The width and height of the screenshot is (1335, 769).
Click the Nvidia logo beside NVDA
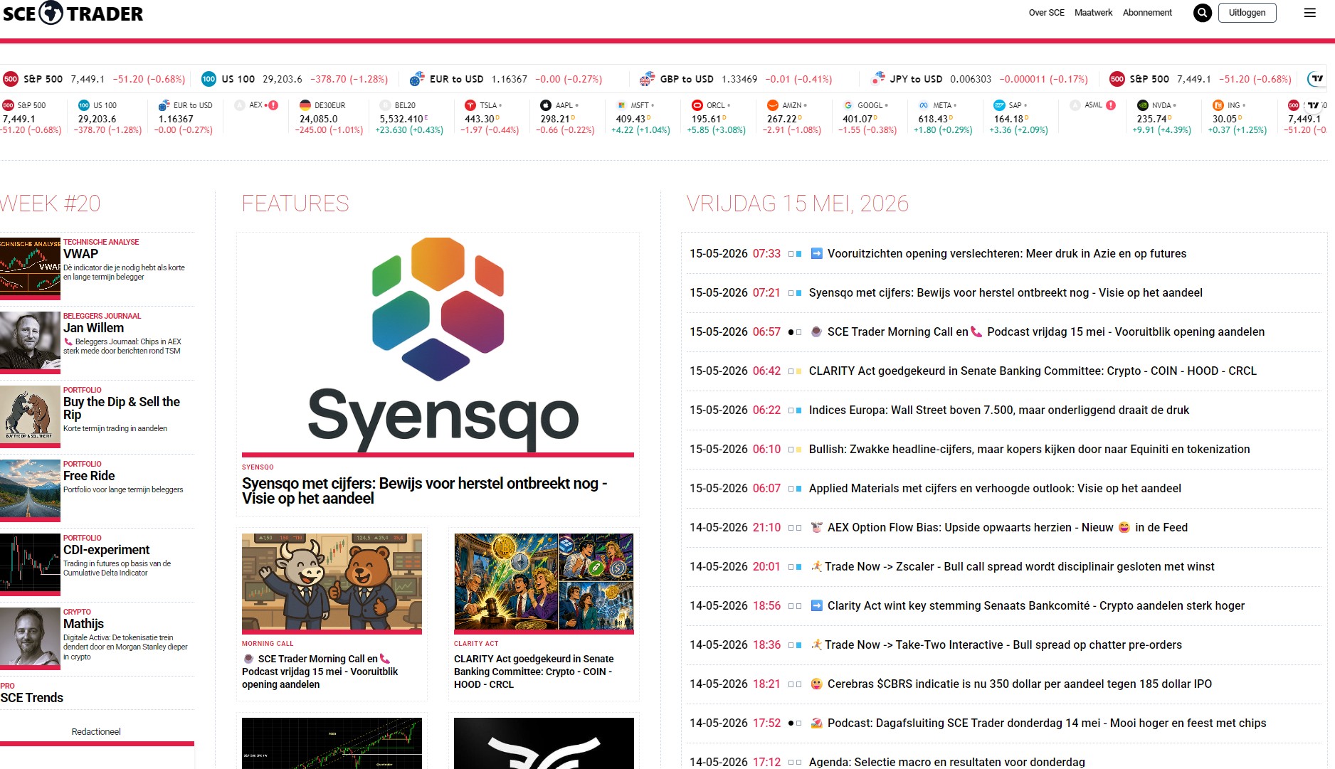pyautogui.click(x=1143, y=105)
